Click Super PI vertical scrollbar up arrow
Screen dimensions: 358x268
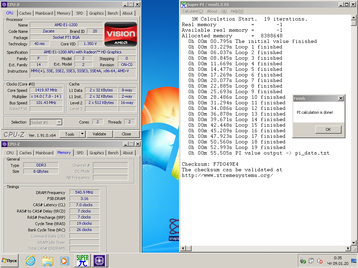353,17
